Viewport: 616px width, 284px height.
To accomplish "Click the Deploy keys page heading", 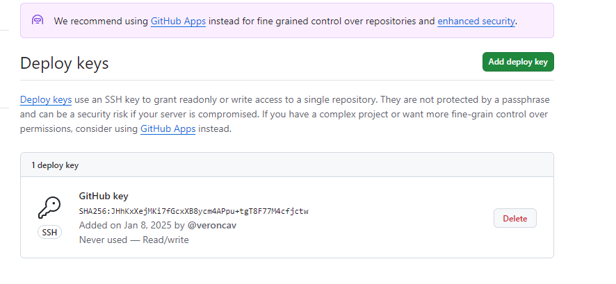I will pos(65,63).
